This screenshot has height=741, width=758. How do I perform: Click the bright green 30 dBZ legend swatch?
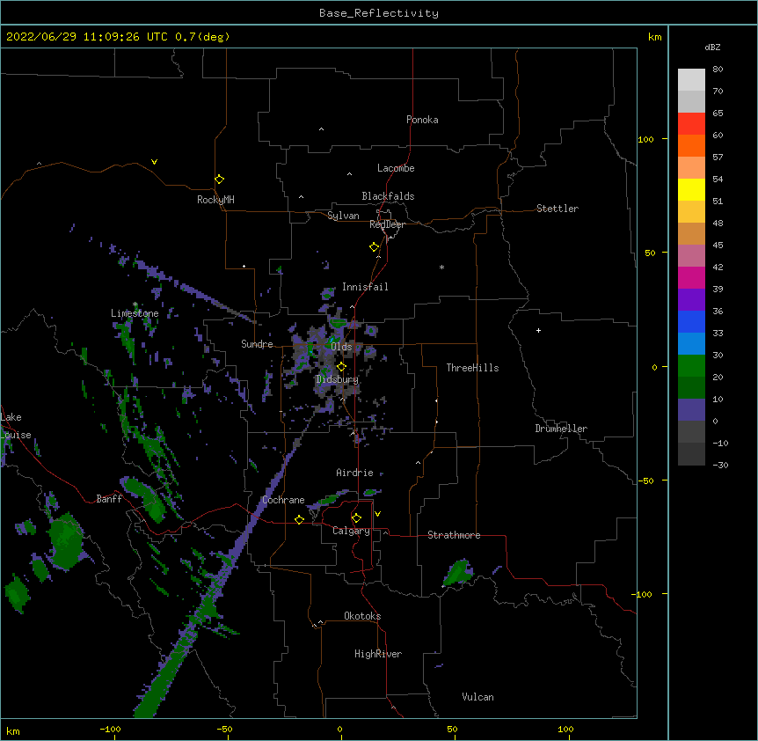(x=691, y=366)
